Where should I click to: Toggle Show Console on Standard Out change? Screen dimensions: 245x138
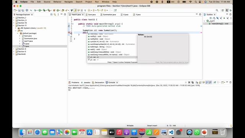tap(207, 82)
